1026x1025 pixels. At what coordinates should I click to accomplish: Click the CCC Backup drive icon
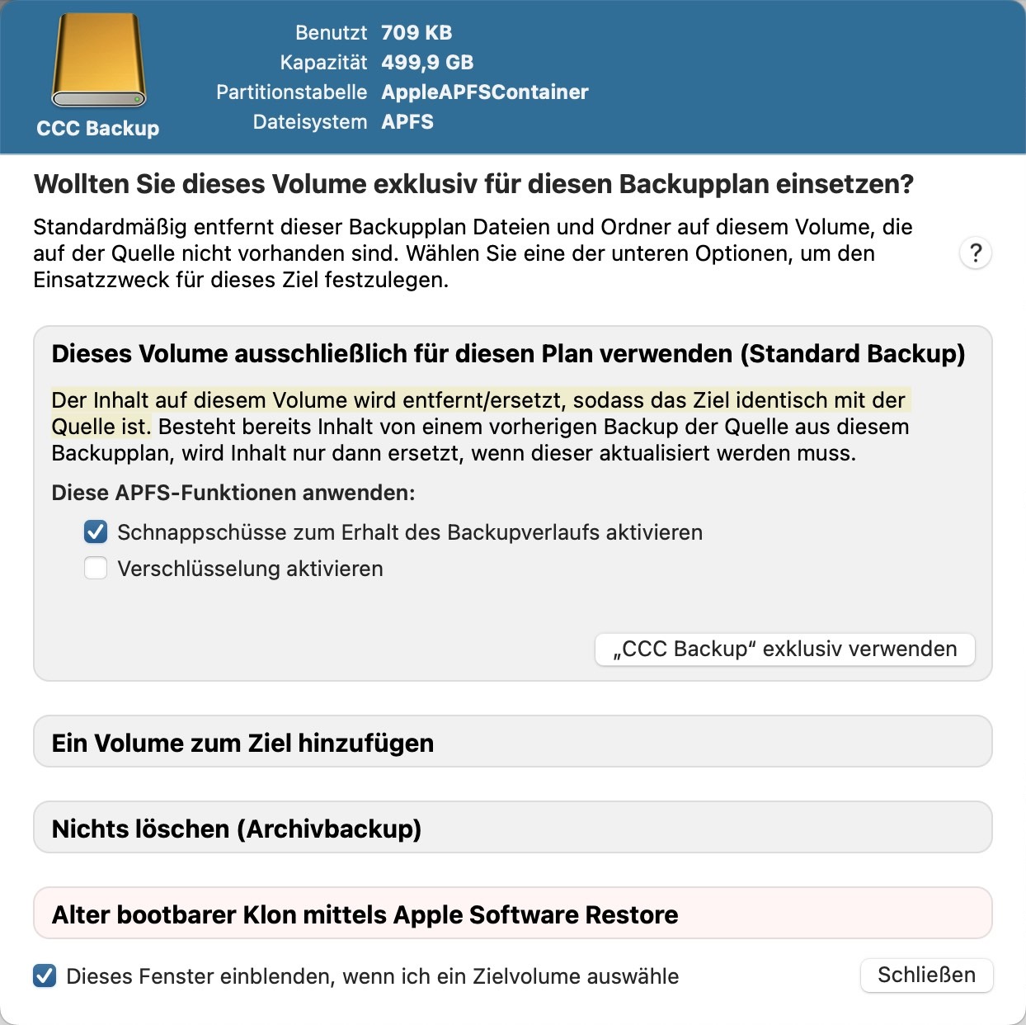tap(99, 60)
